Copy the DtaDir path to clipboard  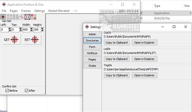click(x=117, y=43)
